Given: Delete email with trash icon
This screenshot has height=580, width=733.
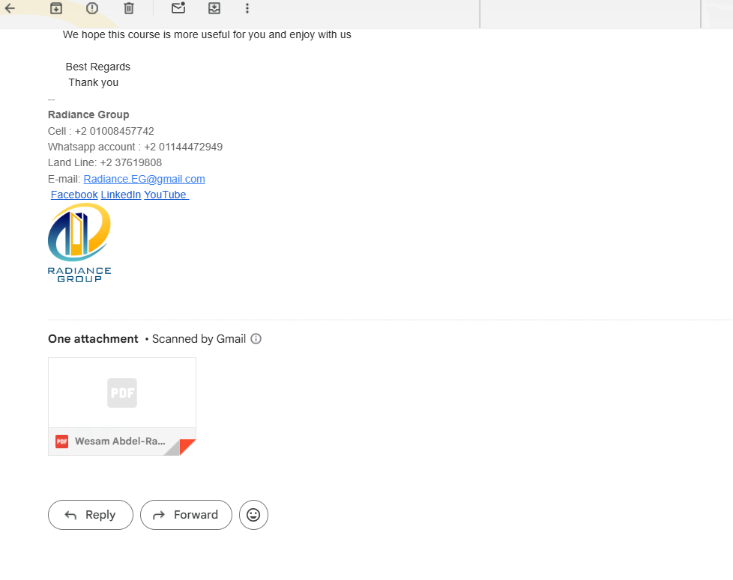Looking at the screenshot, I should [129, 8].
